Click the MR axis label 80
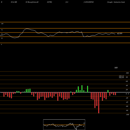 click(x=127, y=77)
